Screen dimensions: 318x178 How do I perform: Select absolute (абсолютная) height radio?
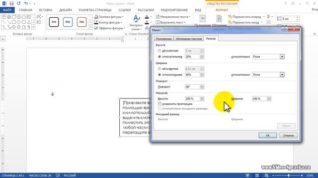(159, 50)
